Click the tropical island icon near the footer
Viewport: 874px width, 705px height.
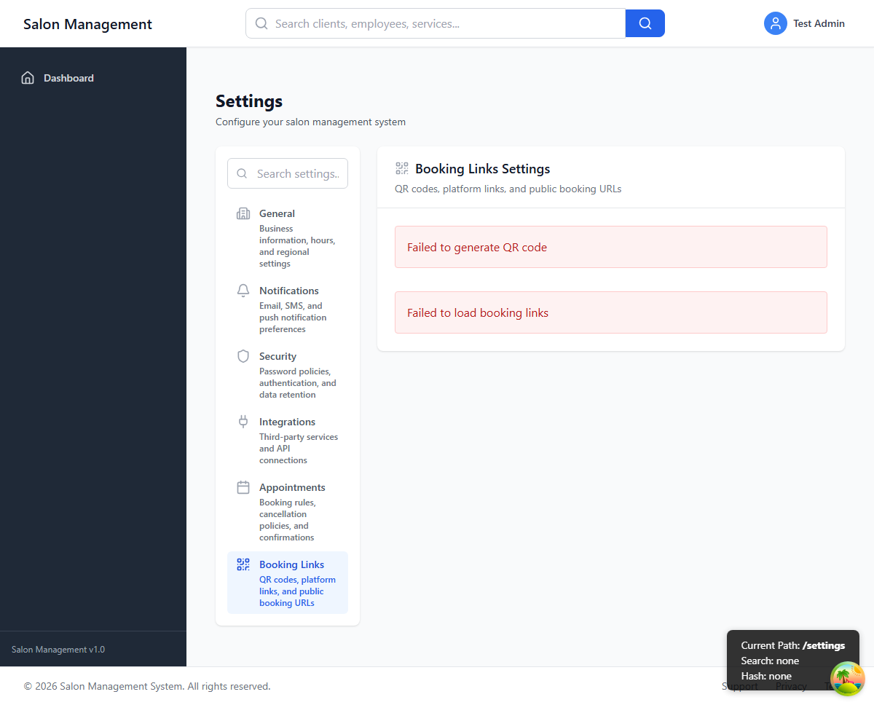coord(847,678)
